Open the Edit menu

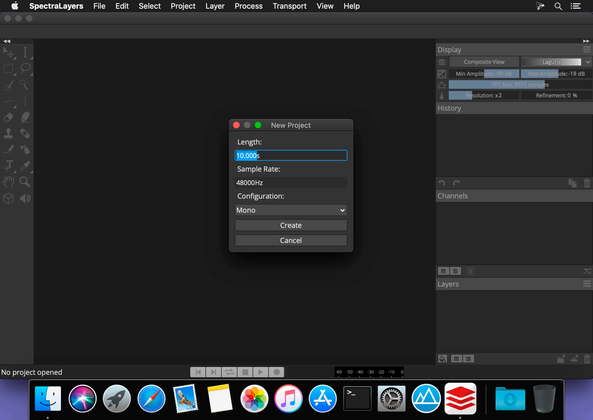(x=122, y=6)
